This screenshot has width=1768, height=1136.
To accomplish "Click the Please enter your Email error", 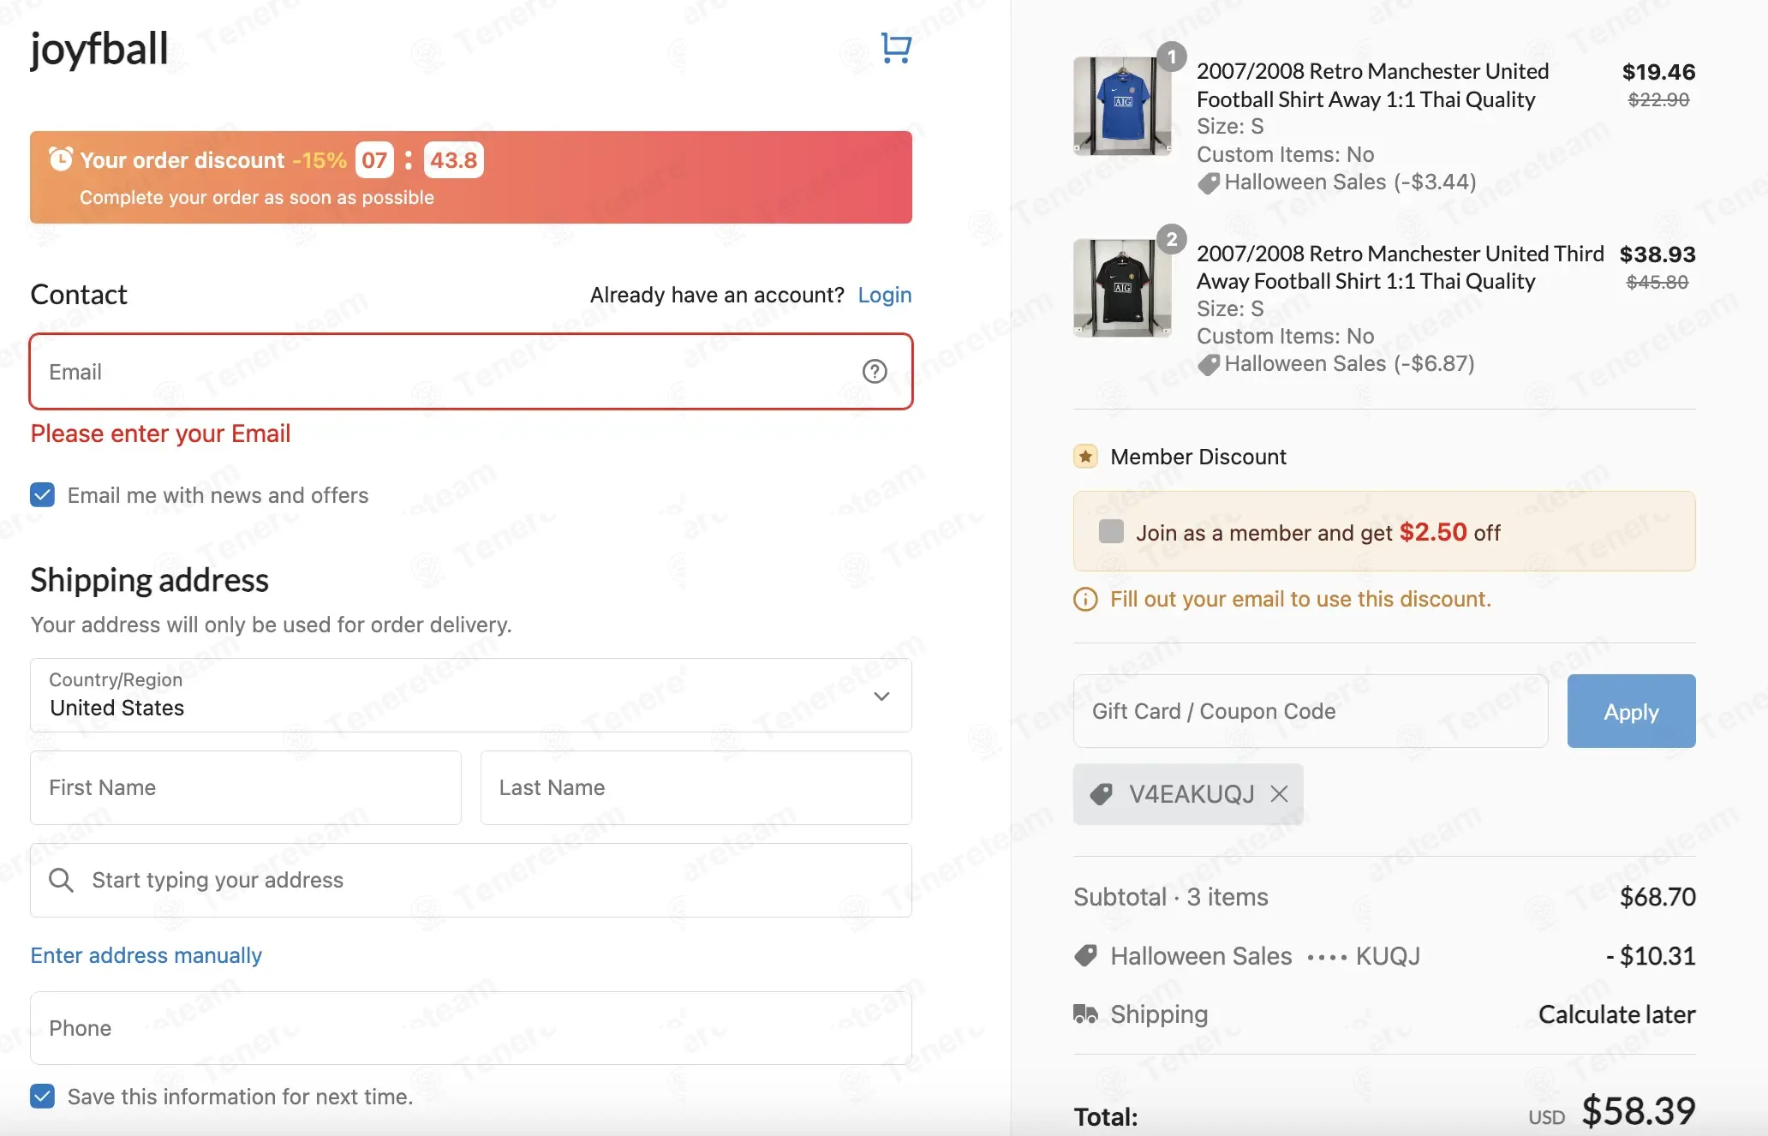I will click(161, 433).
